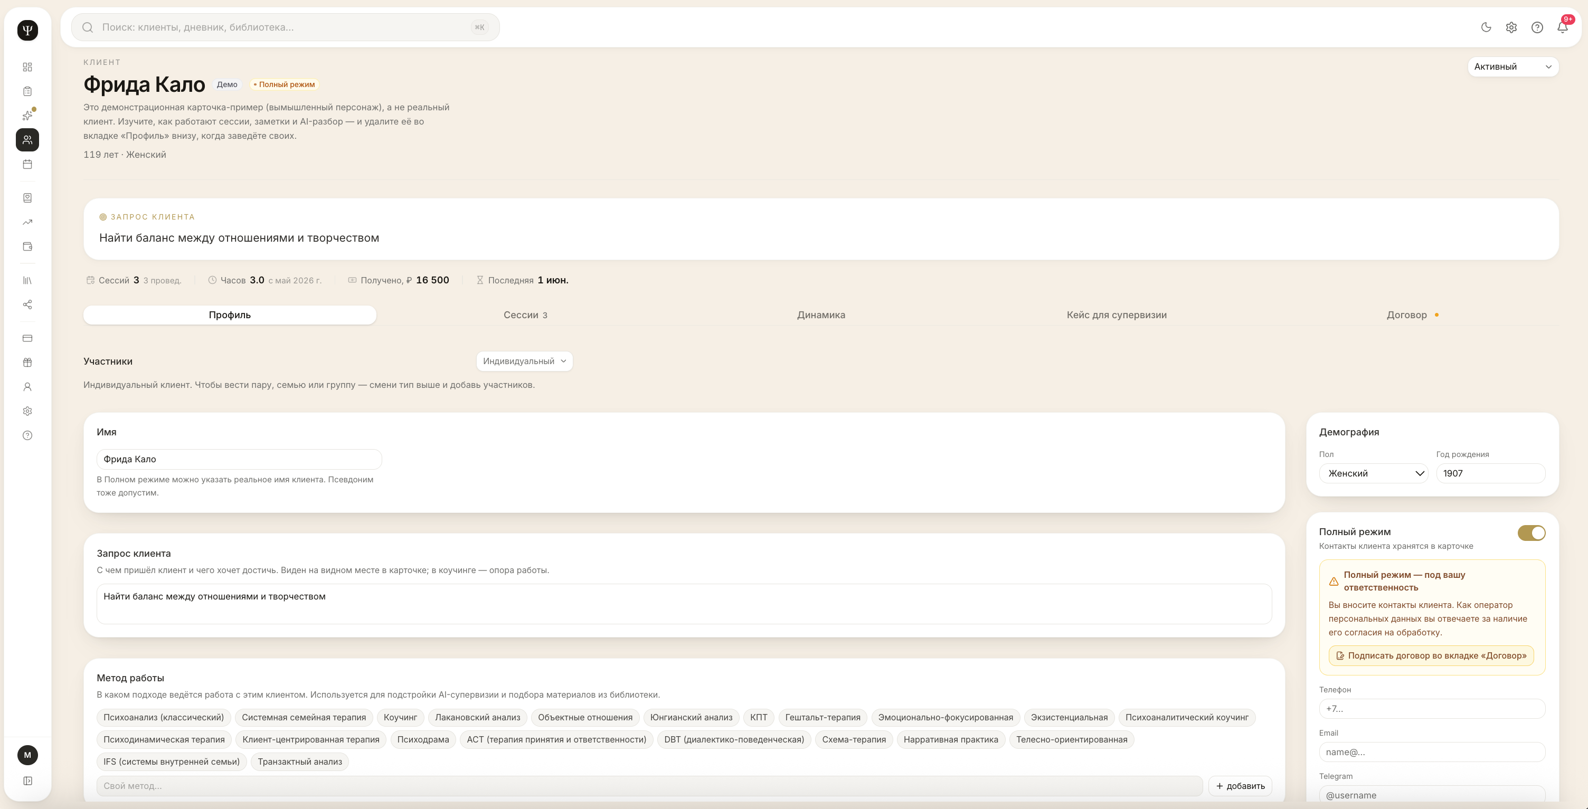Open the gift icon in sidebar
The width and height of the screenshot is (1588, 809).
click(x=27, y=363)
